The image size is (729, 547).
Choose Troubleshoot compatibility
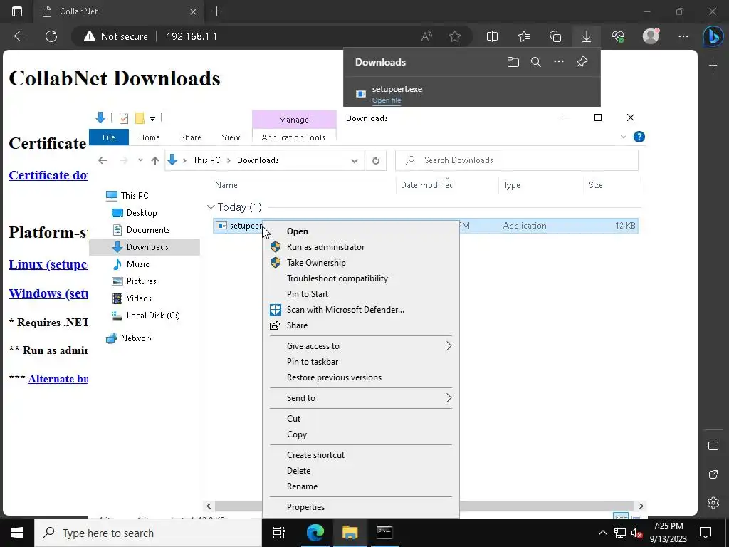tap(361, 278)
